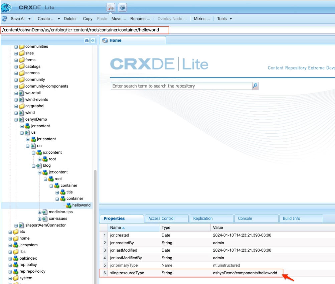Click the title node icon
335x284 pixels.
(63, 192)
